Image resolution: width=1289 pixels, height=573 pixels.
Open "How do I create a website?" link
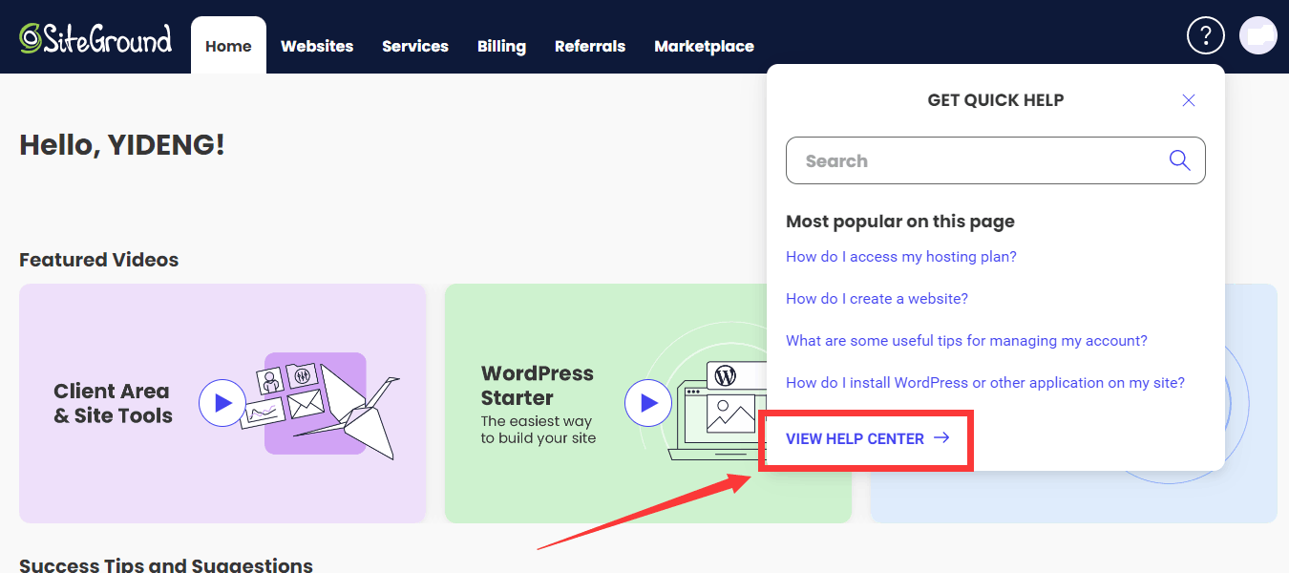tap(877, 299)
